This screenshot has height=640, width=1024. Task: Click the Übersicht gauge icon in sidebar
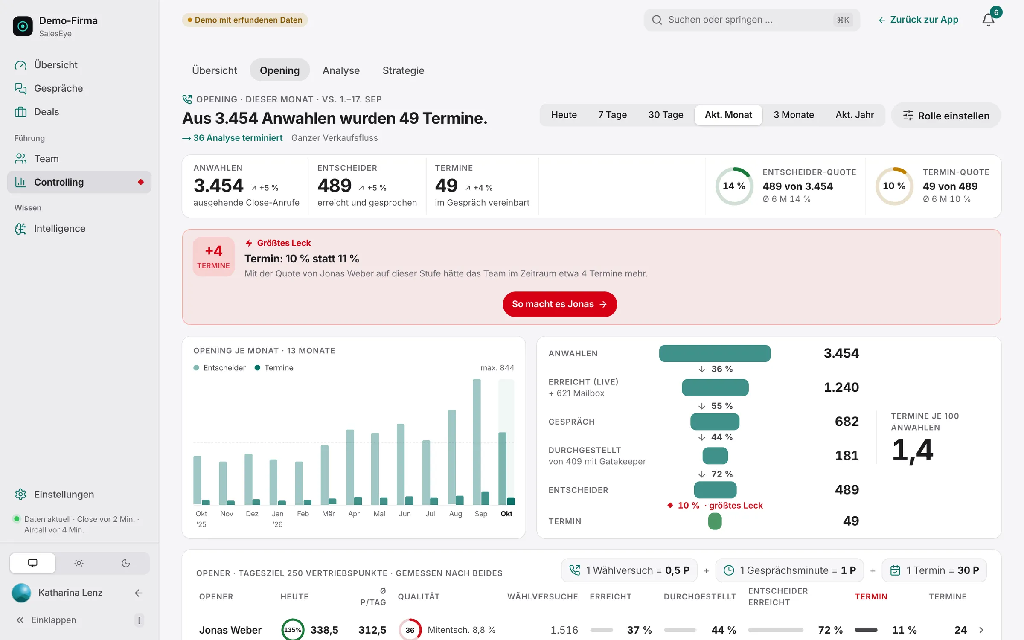click(x=20, y=65)
